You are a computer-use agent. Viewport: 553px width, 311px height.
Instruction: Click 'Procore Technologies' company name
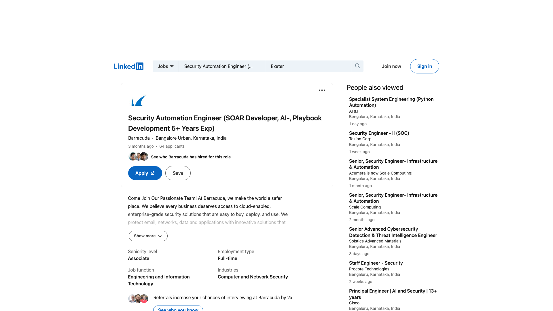tap(369, 269)
